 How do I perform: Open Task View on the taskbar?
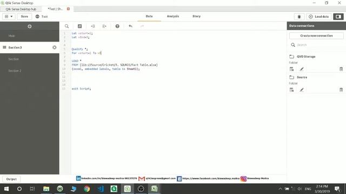pyautogui.click(x=32, y=189)
